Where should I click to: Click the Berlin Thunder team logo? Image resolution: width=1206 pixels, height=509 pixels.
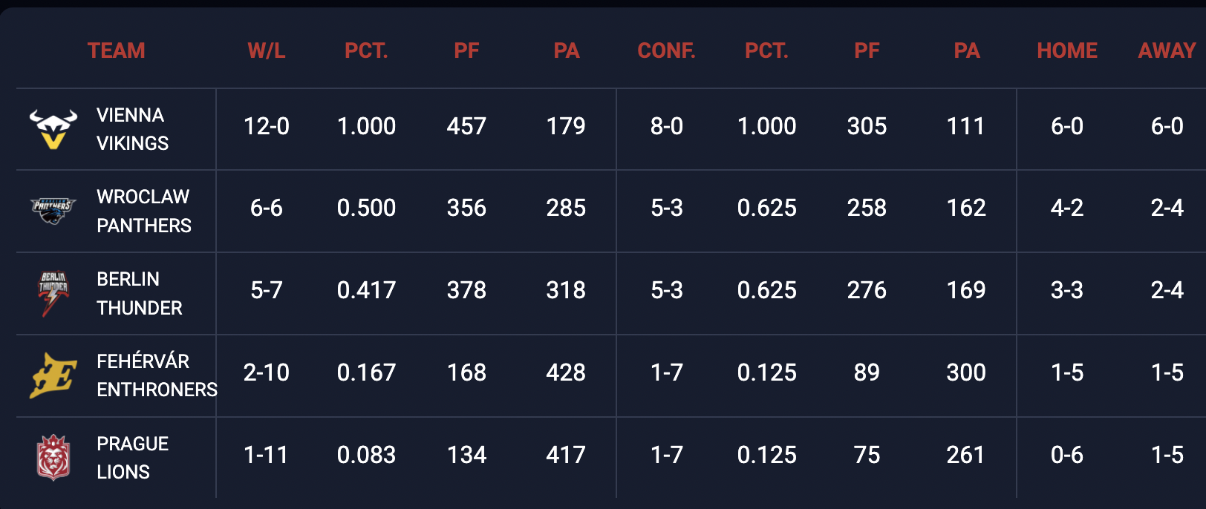[53, 293]
